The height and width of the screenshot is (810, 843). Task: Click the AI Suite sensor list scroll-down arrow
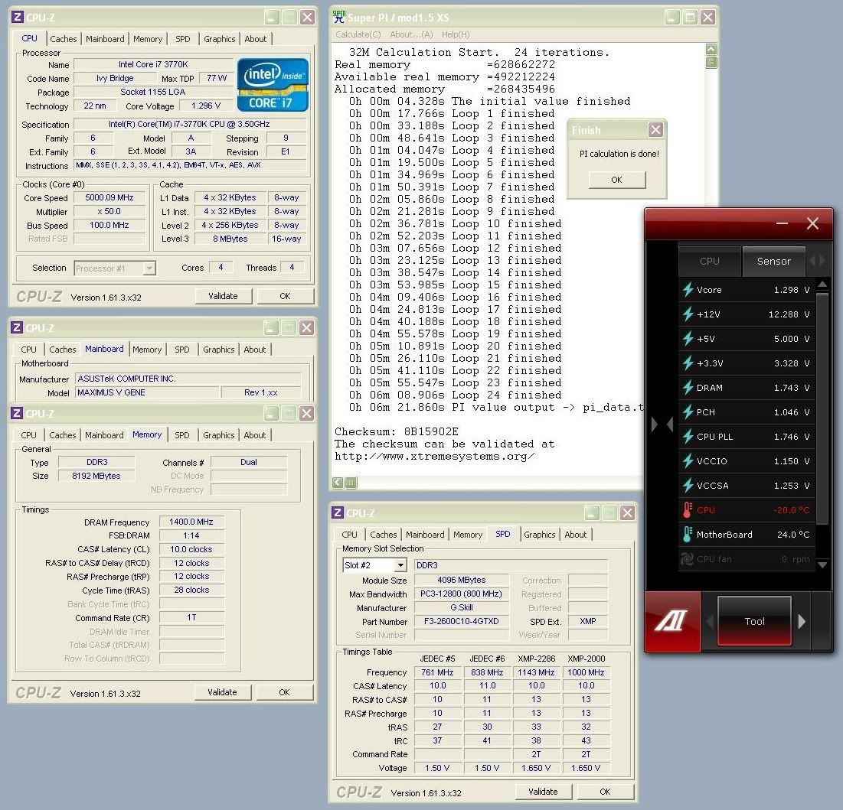pos(822,564)
